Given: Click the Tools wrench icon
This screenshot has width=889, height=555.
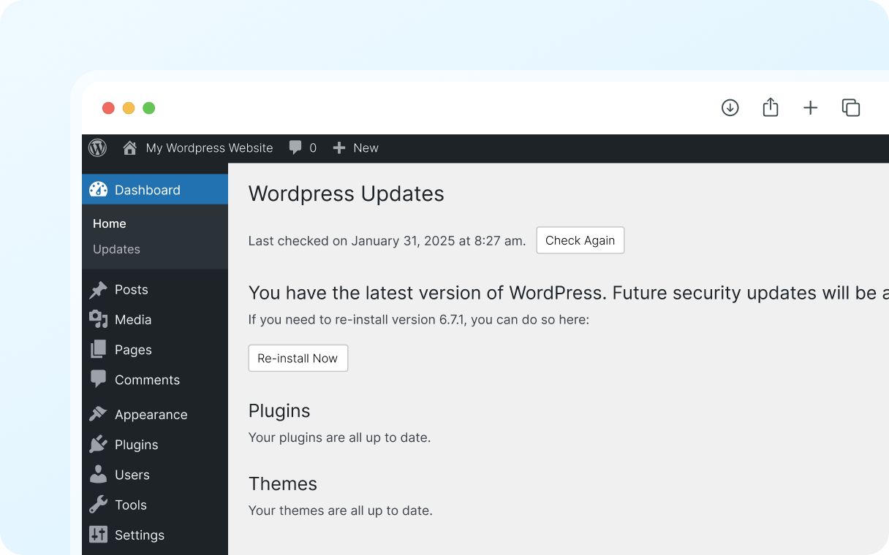Looking at the screenshot, I should [x=98, y=505].
